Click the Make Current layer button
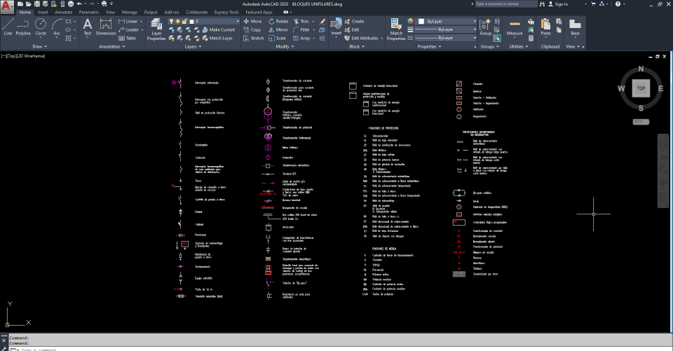This screenshot has height=351, width=673. [x=222, y=30]
